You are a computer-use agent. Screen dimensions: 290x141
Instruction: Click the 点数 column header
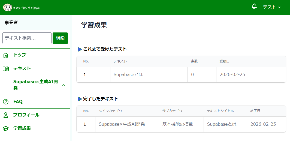pyautogui.click(x=194, y=61)
